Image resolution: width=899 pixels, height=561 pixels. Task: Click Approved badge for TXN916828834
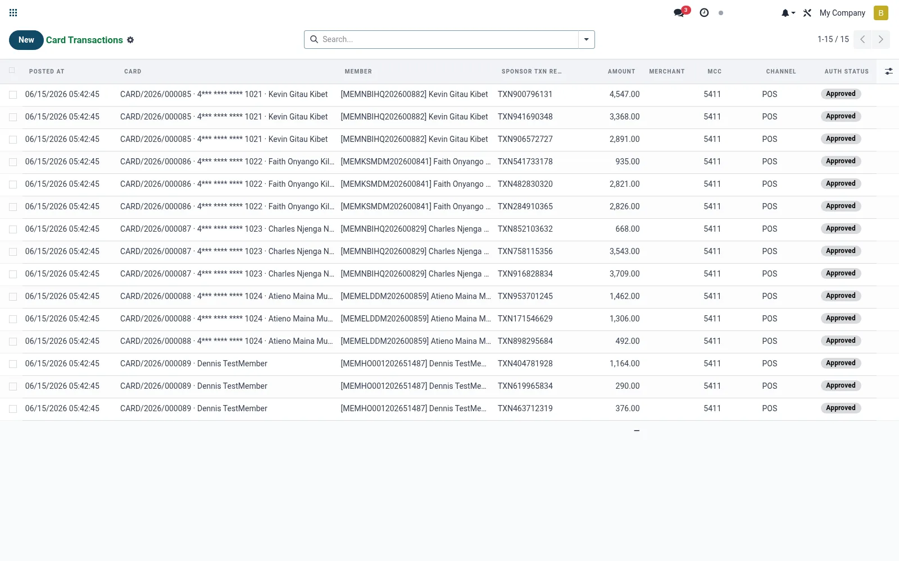pos(841,273)
